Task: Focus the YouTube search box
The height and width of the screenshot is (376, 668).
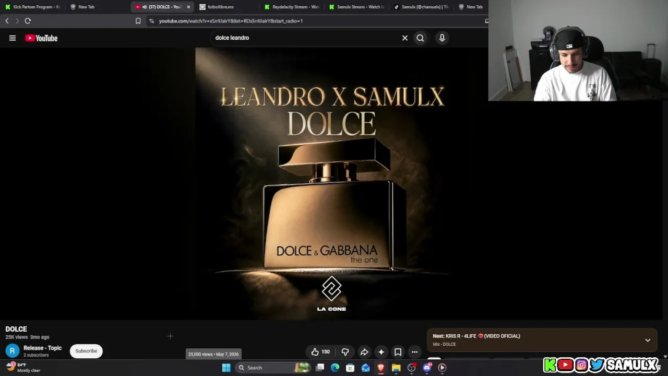Action: pos(305,38)
